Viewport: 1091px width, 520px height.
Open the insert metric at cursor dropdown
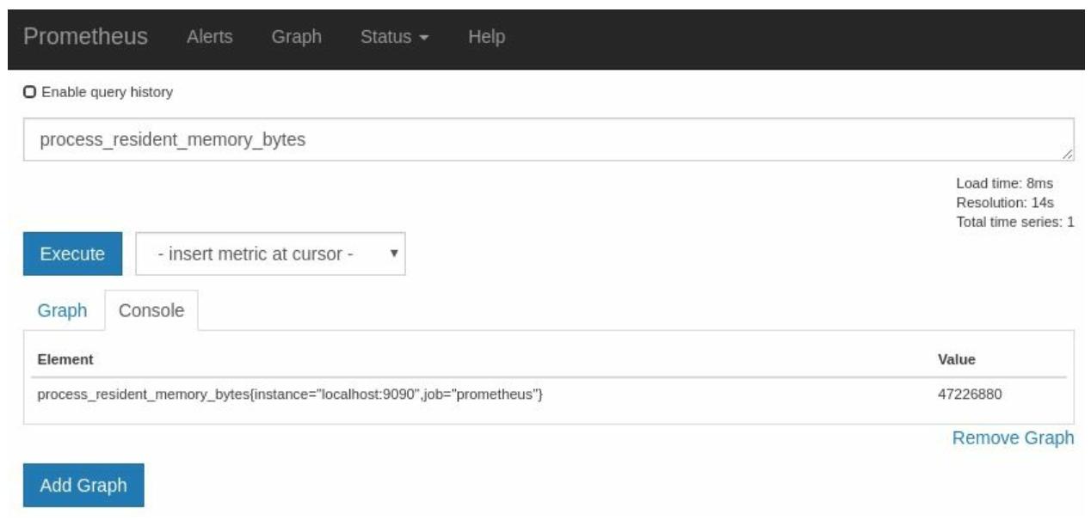click(x=270, y=254)
